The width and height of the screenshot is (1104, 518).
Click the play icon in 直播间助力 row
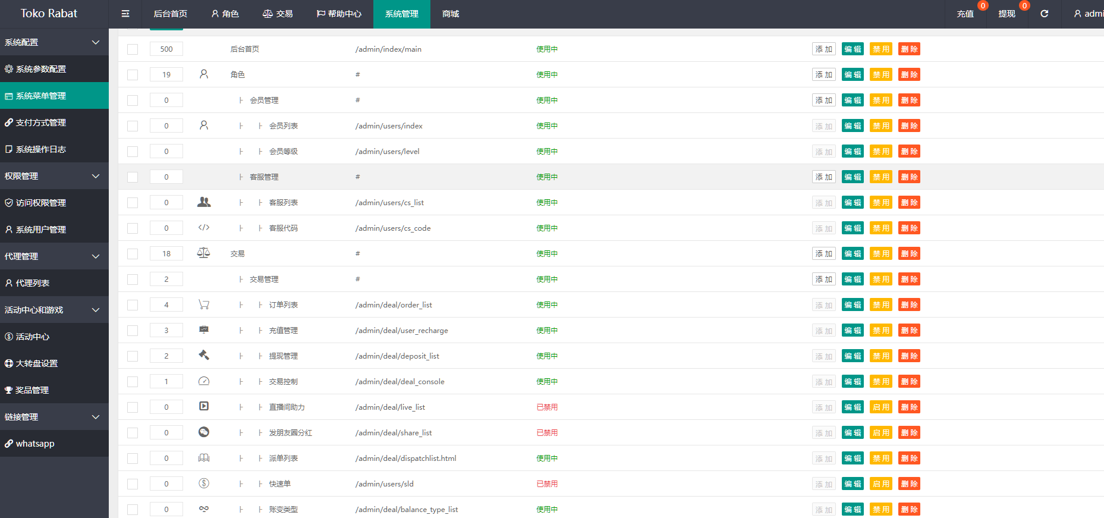204,406
